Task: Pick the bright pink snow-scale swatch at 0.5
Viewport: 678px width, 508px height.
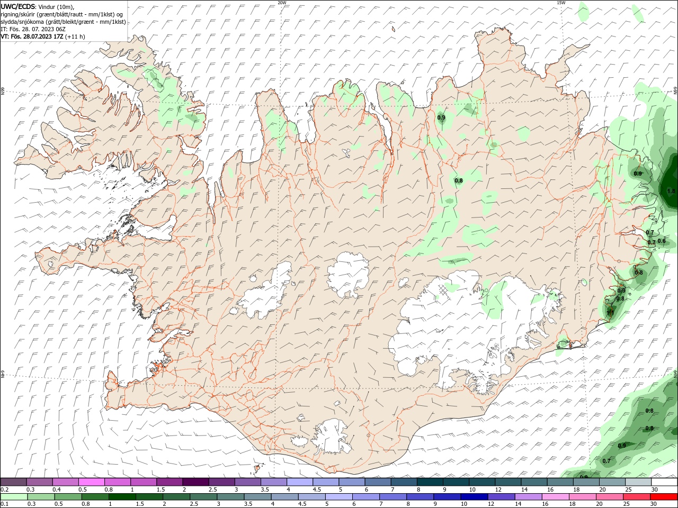Action: (x=91, y=482)
